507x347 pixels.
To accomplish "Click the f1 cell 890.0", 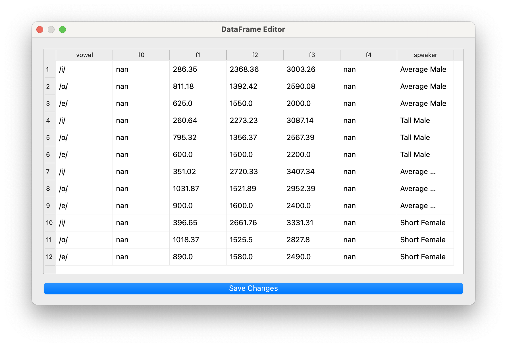I will pos(198,257).
